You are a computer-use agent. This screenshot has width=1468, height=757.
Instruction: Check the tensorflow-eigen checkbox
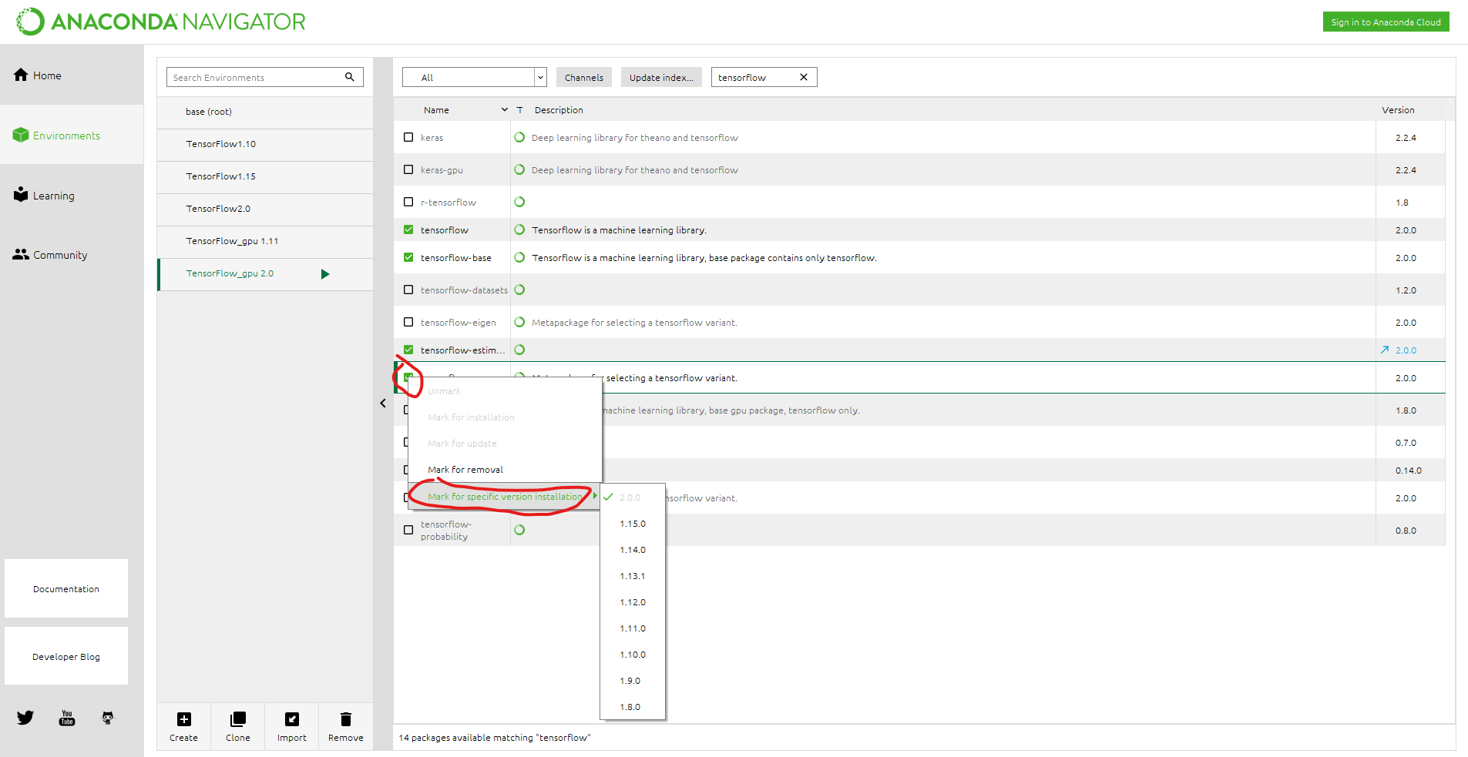click(408, 322)
